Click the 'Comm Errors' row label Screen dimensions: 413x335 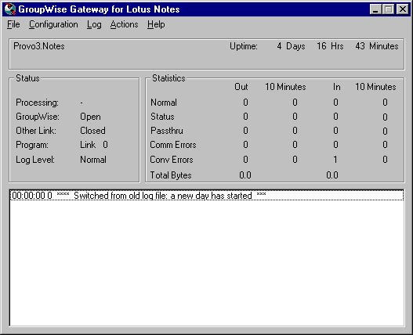173,145
